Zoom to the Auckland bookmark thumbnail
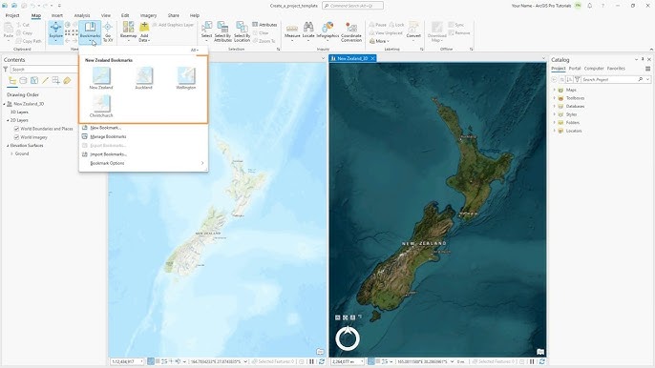Screen dimensions: 655x368 tap(143, 76)
